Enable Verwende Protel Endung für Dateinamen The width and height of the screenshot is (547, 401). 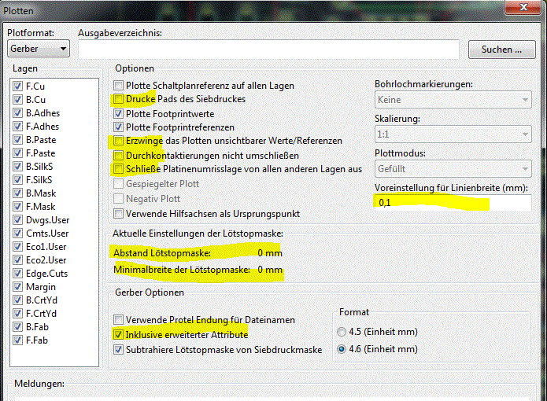tap(119, 319)
